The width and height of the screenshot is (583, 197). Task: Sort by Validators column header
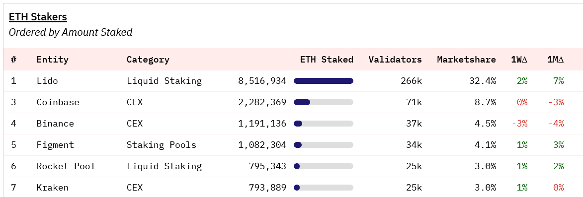[395, 60]
